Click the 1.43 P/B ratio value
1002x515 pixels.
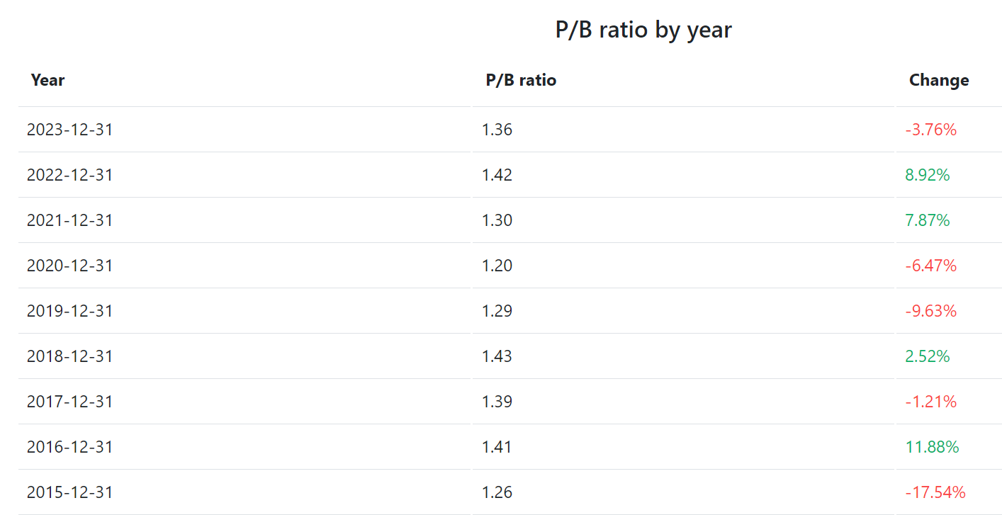(497, 356)
